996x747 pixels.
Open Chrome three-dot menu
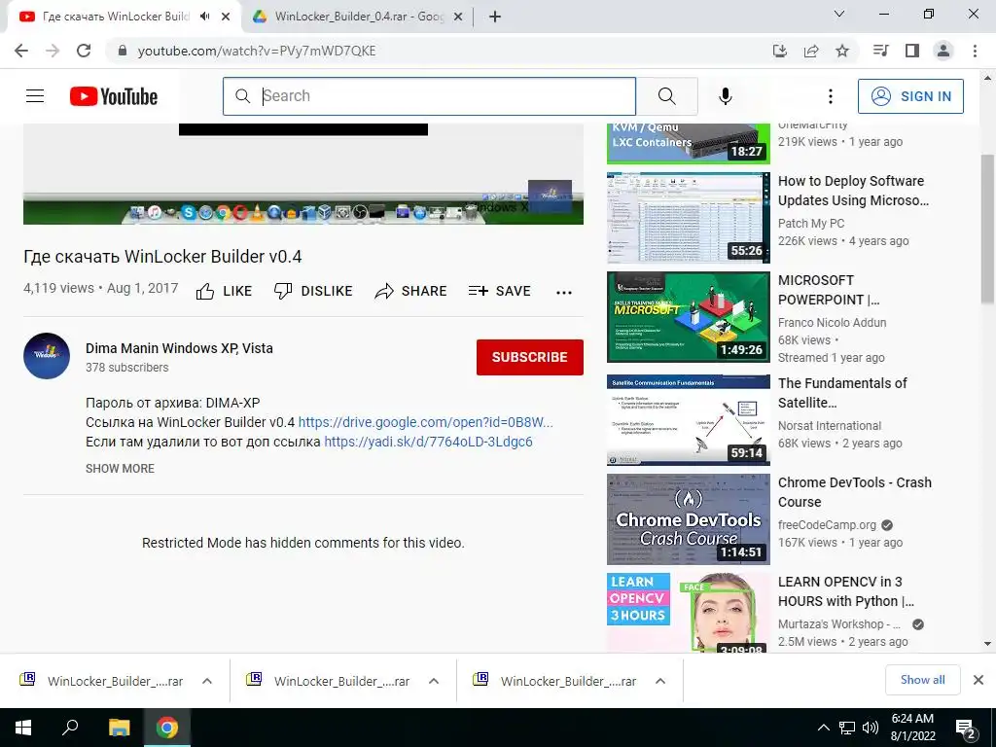tap(975, 51)
